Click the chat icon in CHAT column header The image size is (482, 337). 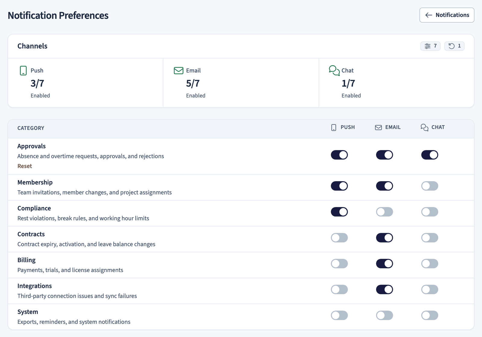(424, 127)
